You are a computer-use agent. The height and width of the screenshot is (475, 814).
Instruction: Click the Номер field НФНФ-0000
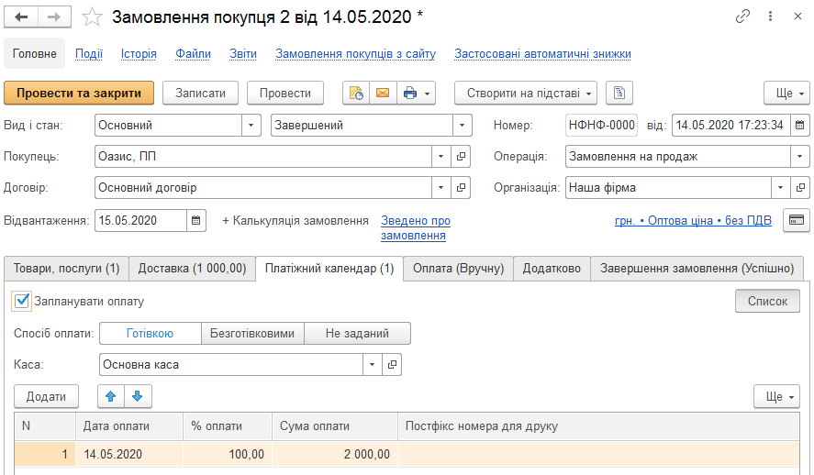click(601, 125)
